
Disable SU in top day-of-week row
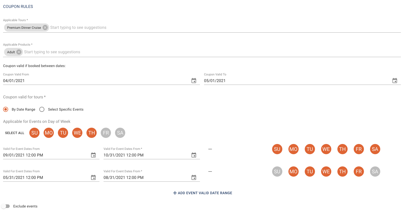point(34,133)
